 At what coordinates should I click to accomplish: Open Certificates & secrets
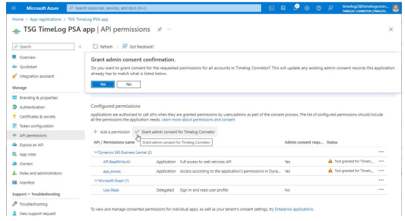tap(37, 116)
